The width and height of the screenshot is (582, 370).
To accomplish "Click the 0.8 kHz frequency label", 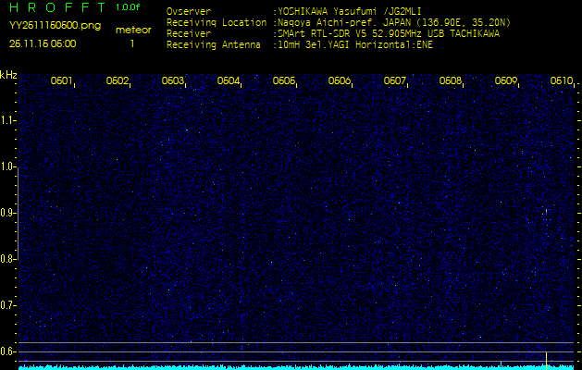I will 6,259.
